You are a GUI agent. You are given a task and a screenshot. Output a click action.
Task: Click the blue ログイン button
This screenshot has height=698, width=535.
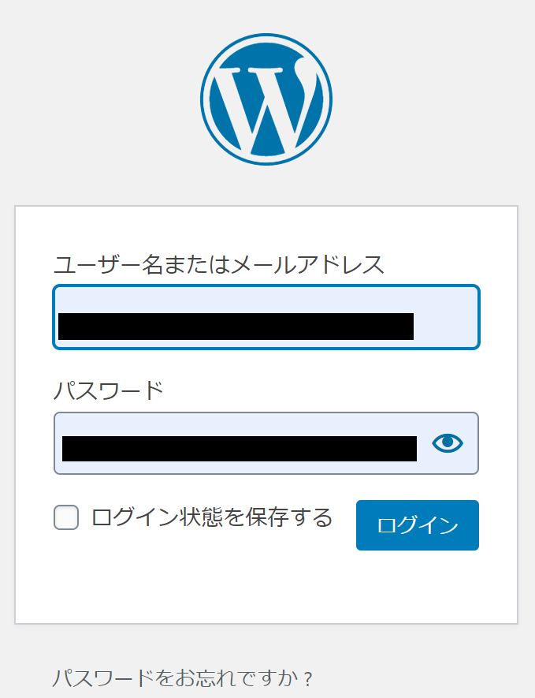click(x=417, y=525)
